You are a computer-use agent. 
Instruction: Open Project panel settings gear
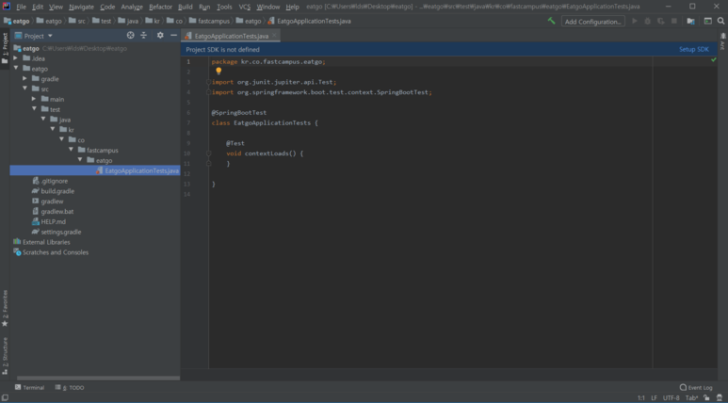pyautogui.click(x=160, y=36)
